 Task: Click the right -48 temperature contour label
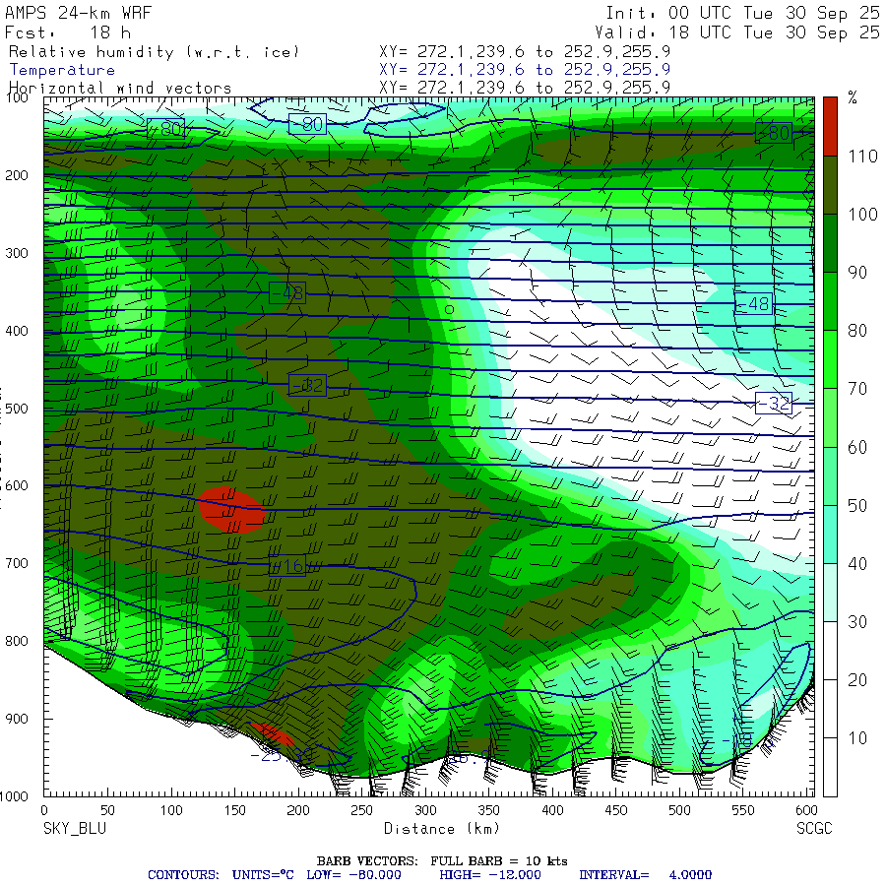click(x=754, y=304)
